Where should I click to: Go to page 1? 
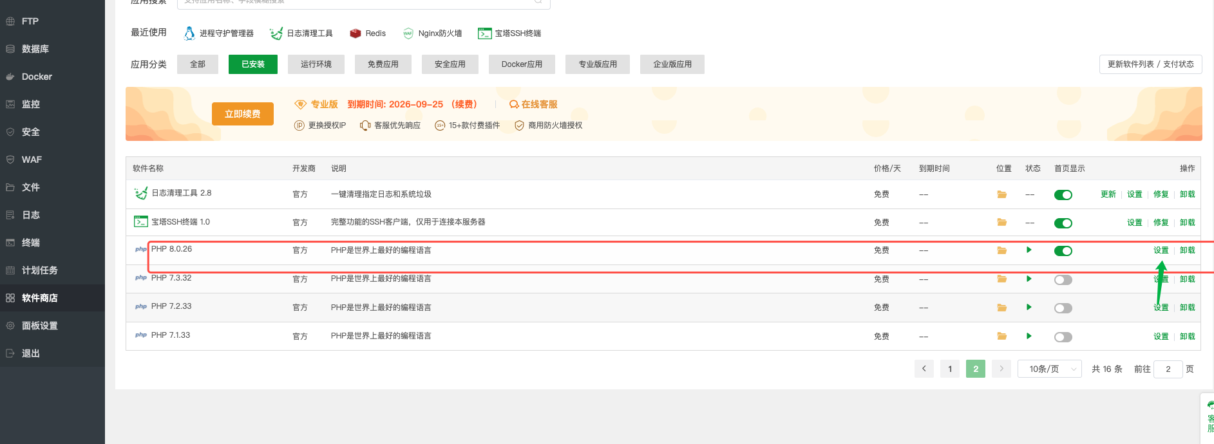(x=950, y=369)
